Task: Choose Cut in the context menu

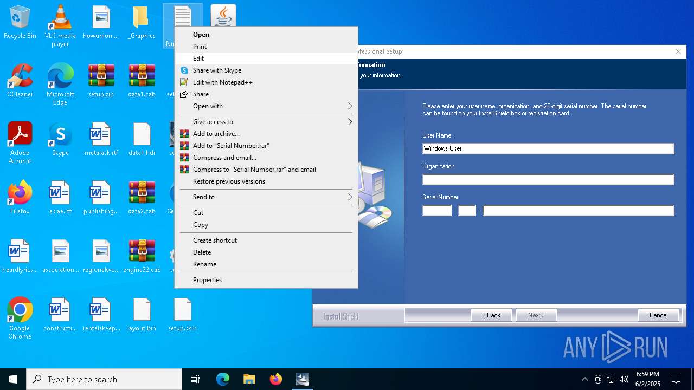Action: click(x=266, y=213)
